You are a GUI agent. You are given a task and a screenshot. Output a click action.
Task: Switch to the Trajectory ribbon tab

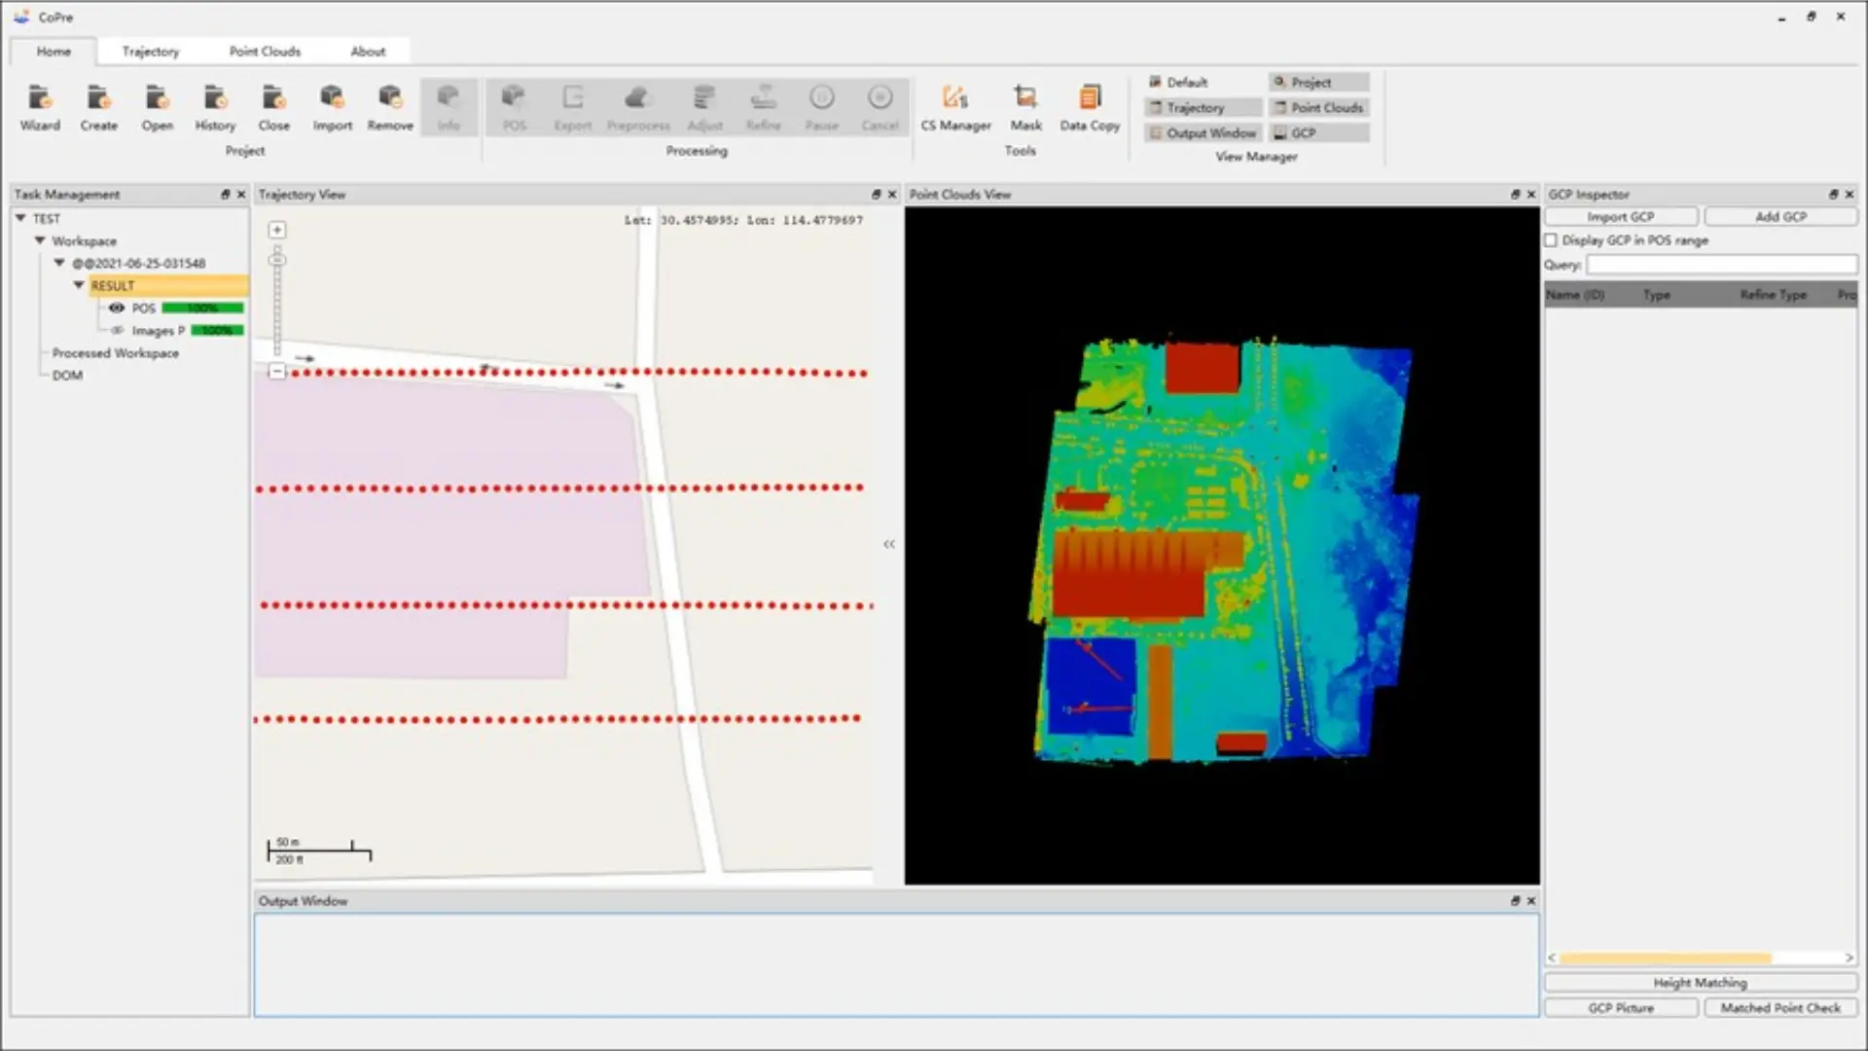151,52
